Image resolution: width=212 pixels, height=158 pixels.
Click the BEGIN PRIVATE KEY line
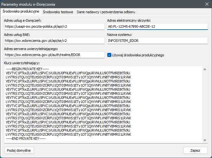(27, 69)
